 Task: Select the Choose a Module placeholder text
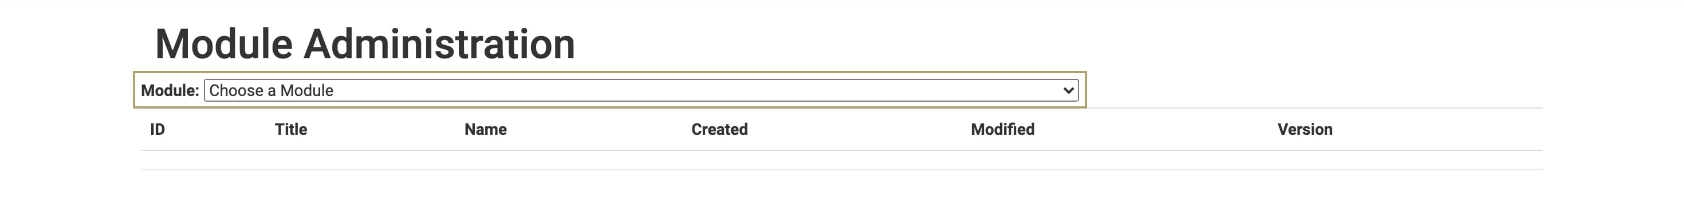272,91
